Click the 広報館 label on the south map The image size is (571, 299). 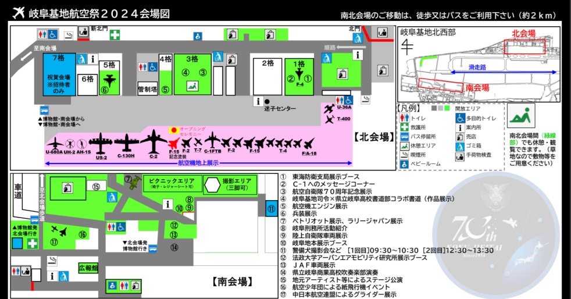(88, 268)
